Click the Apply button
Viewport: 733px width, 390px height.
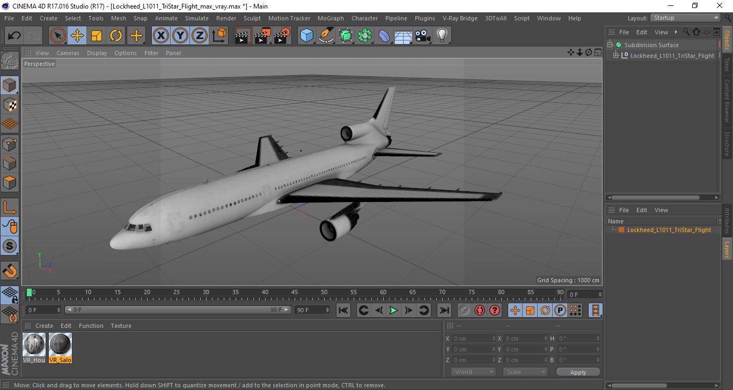(x=578, y=372)
